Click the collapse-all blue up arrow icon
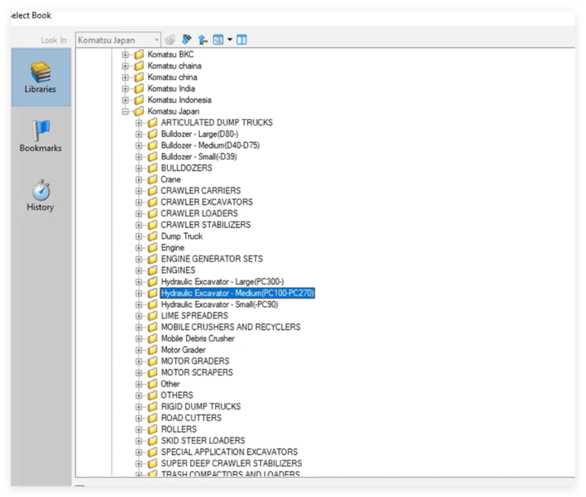 (202, 40)
